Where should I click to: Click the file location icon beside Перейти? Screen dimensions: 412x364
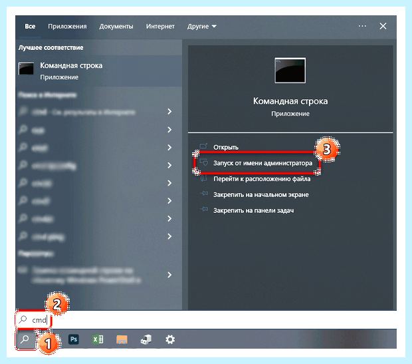pyautogui.click(x=203, y=178)
